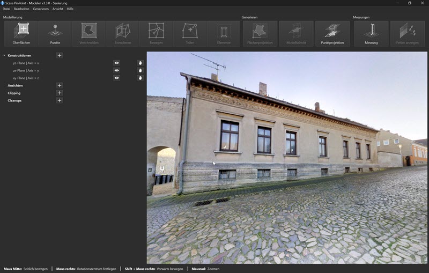Select the Punkte tool

click(55, 34)
